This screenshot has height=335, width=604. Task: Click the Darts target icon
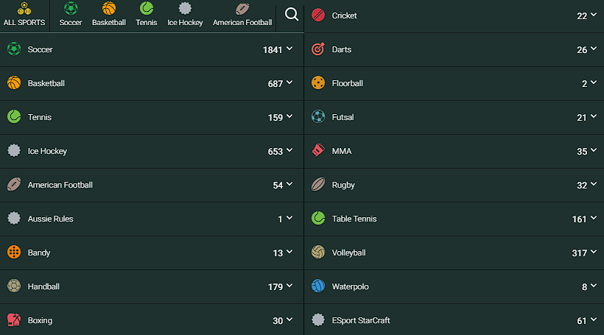coord(318,49)
